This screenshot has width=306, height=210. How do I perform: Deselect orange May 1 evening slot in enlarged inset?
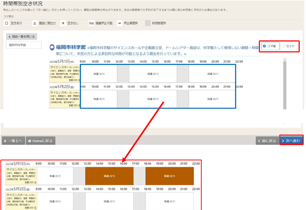click(170, 176)
